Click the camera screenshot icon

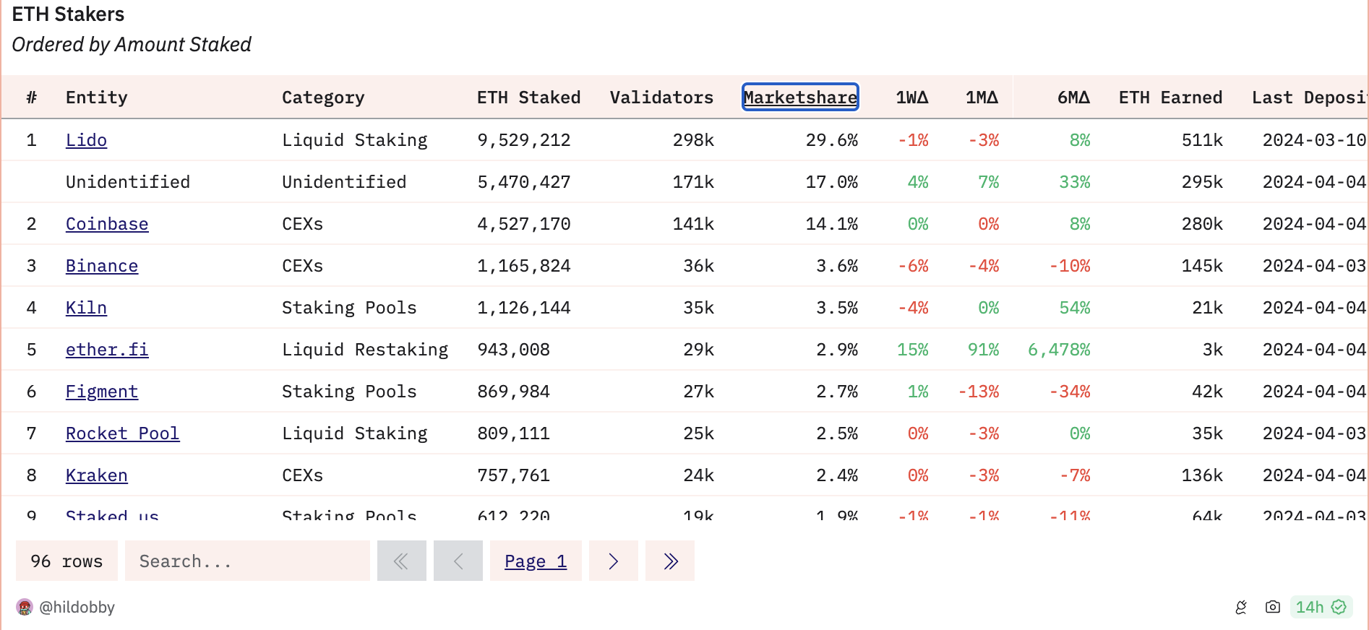pos(1273,608)
